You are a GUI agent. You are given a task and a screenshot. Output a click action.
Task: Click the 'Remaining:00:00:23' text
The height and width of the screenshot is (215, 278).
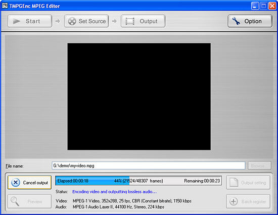coord(202,181)
